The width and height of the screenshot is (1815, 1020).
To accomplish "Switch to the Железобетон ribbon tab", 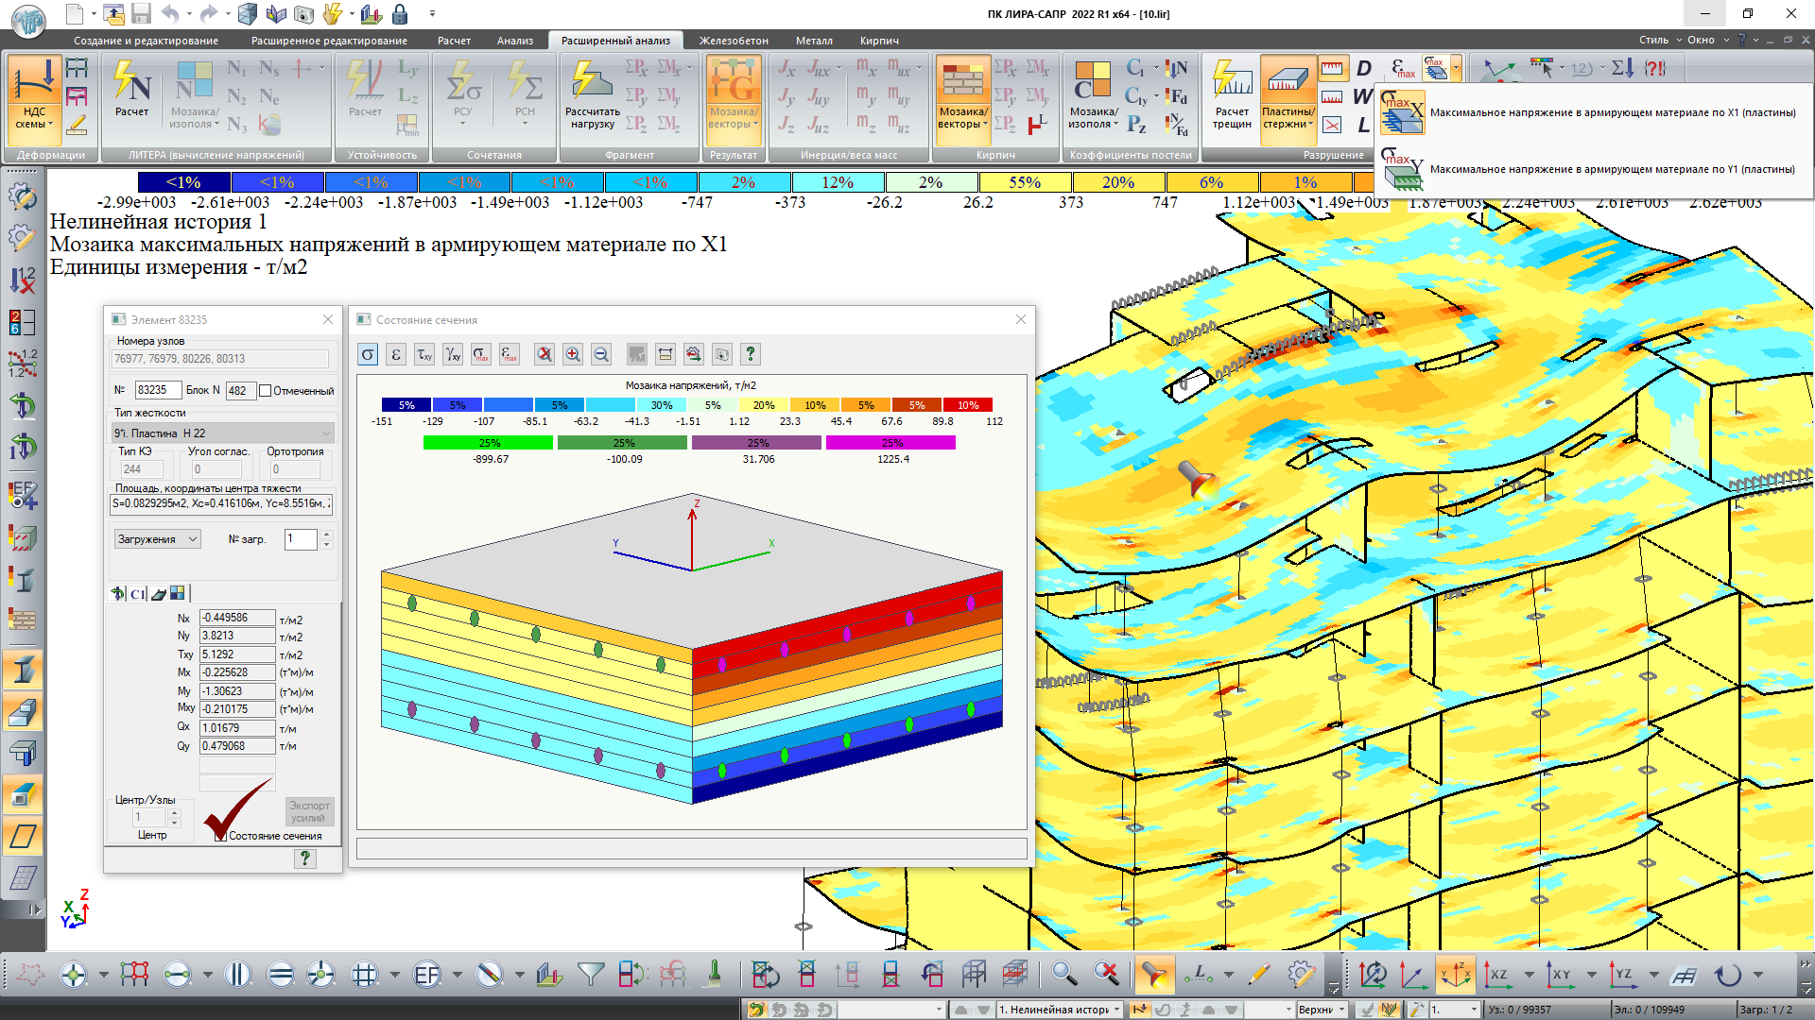I will pos(734,41).
